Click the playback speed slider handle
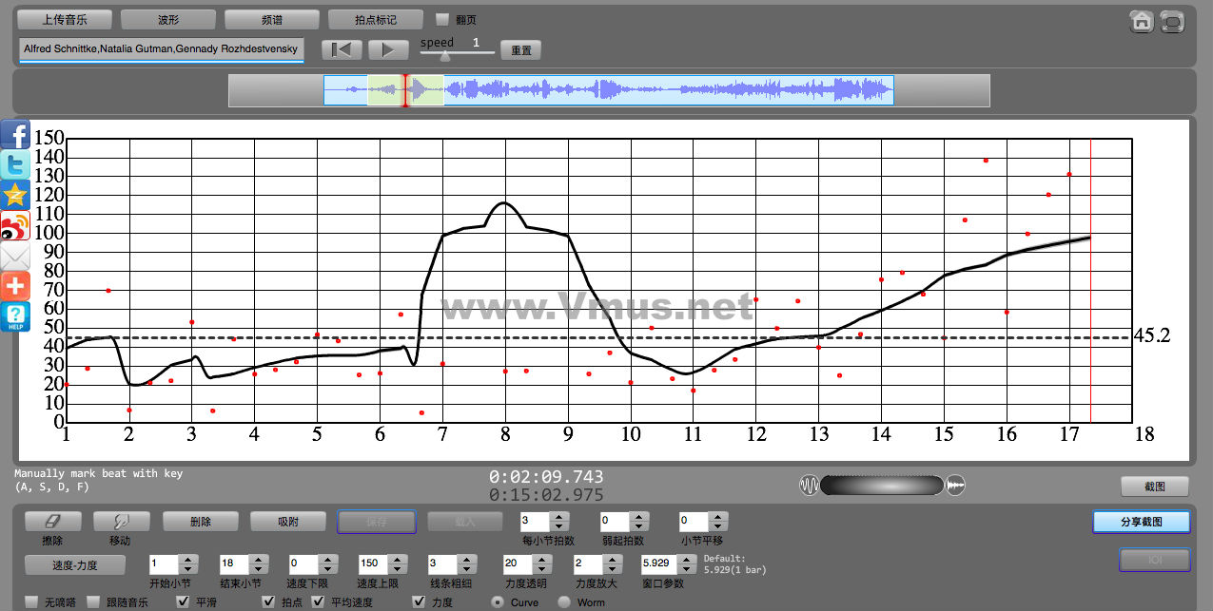 point(444,56)
